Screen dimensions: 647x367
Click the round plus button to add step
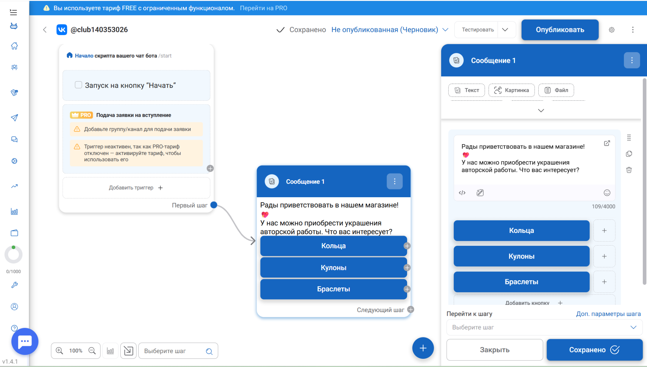pos(423,348)
